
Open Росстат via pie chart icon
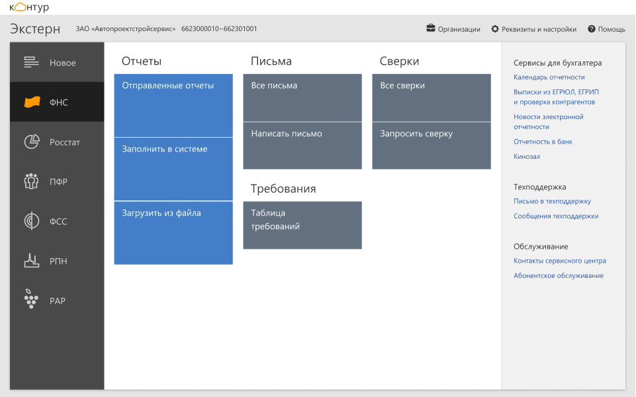(x=32, y=142)
